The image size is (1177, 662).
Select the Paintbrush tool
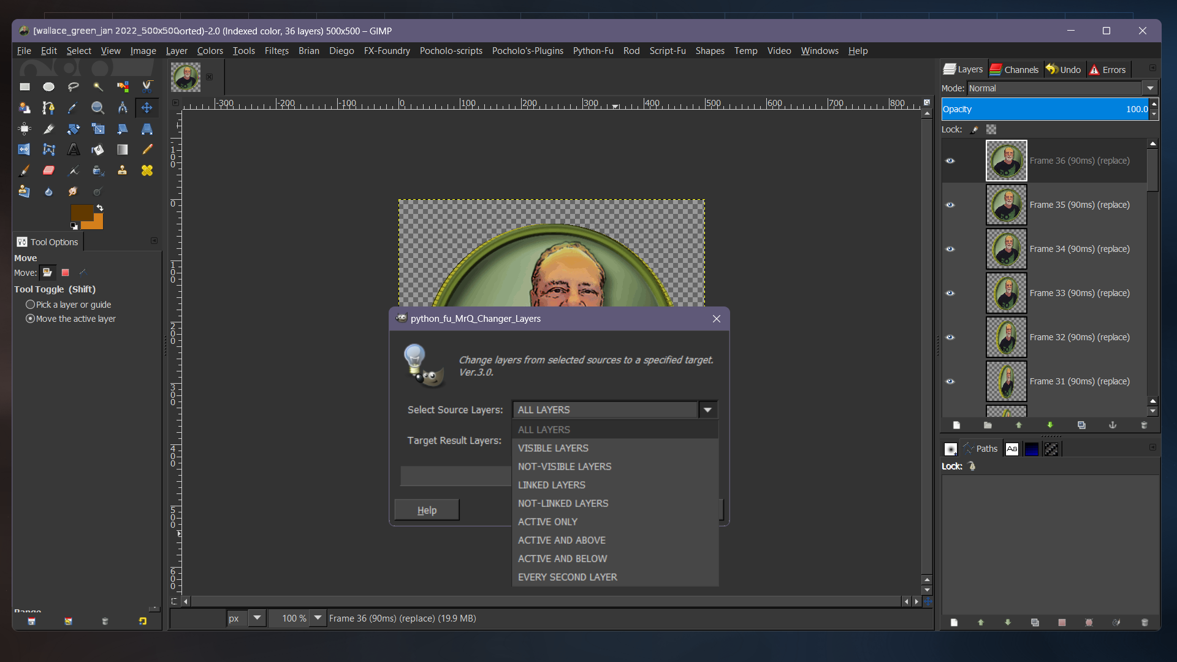point(25,170)
